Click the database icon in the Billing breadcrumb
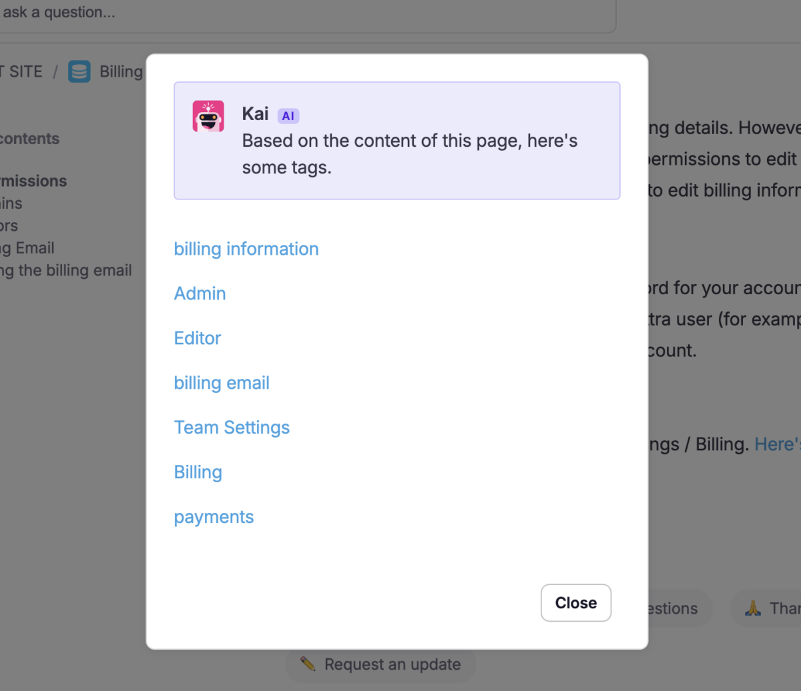Screen dimensions: 801x691 79,71
